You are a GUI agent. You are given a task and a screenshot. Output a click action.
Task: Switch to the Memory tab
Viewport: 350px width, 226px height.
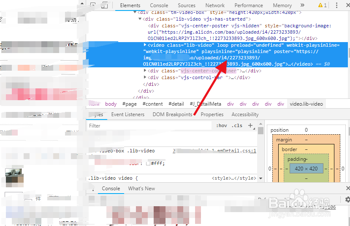tap(282, 5)
